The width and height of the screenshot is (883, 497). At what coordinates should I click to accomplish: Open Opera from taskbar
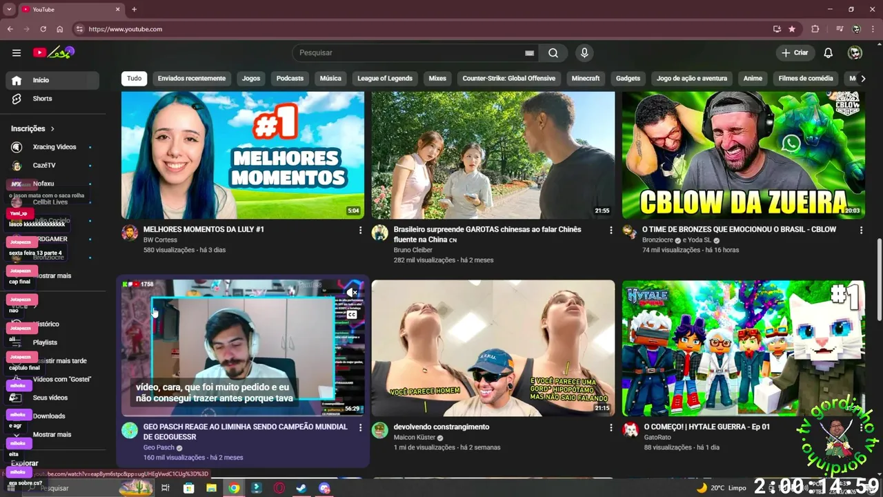(279, 488)
